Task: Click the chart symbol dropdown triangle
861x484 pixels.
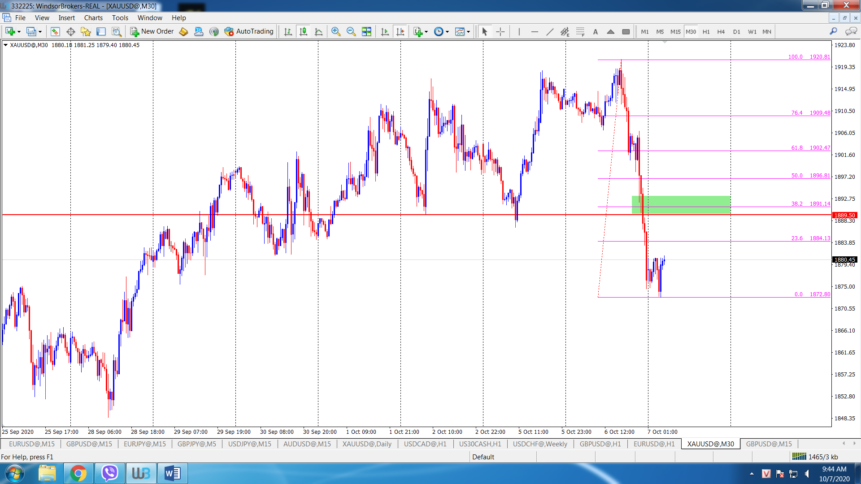Action: tap(5, 45)
